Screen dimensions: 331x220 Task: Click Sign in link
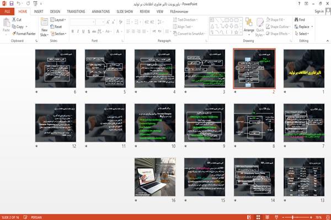(319, 12)
